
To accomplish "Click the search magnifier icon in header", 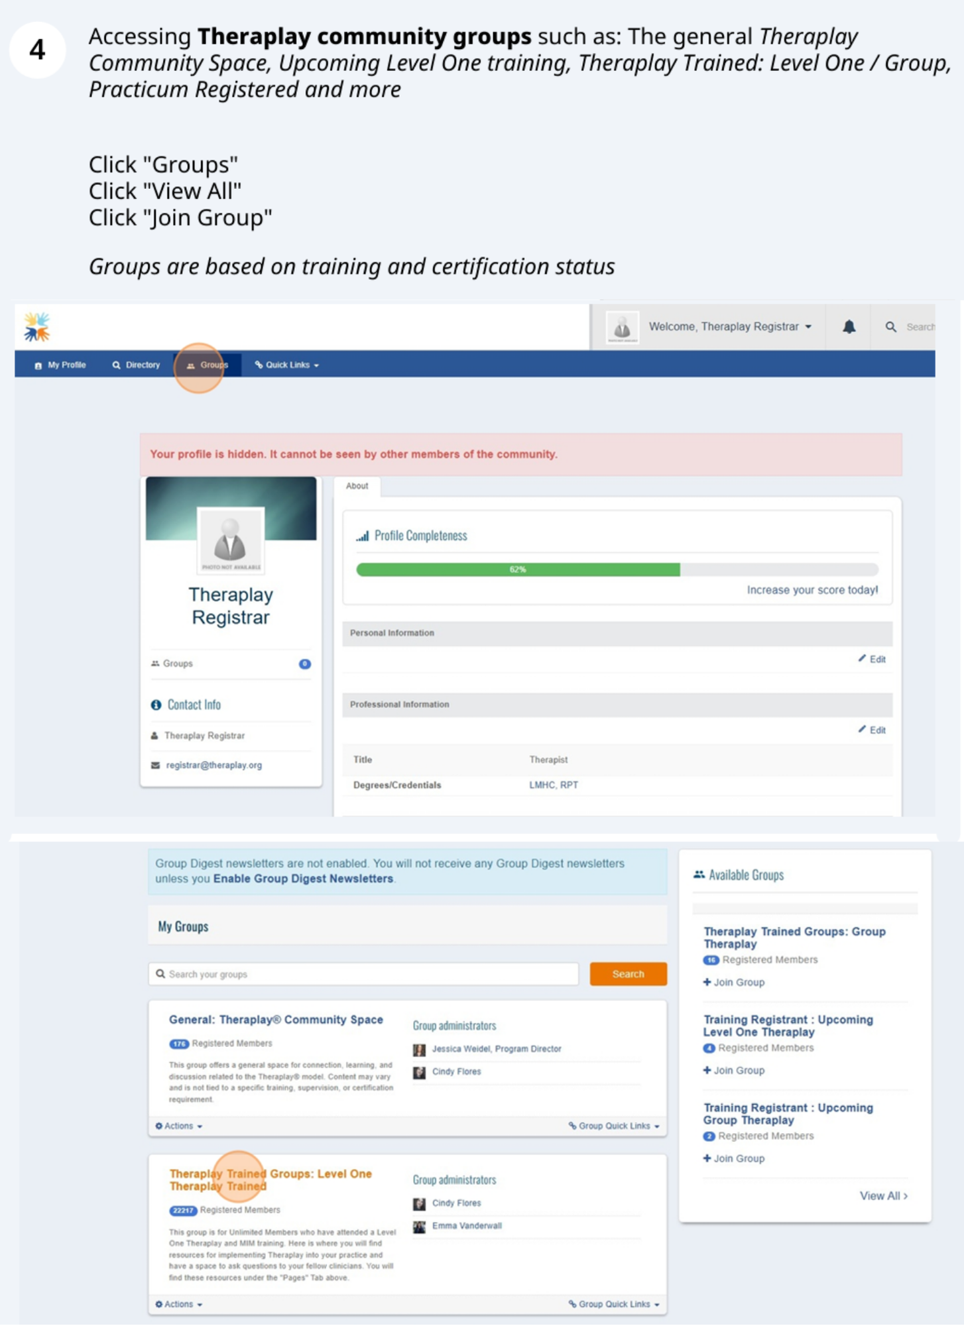I will pyautogui.click(x=890, y=327).
